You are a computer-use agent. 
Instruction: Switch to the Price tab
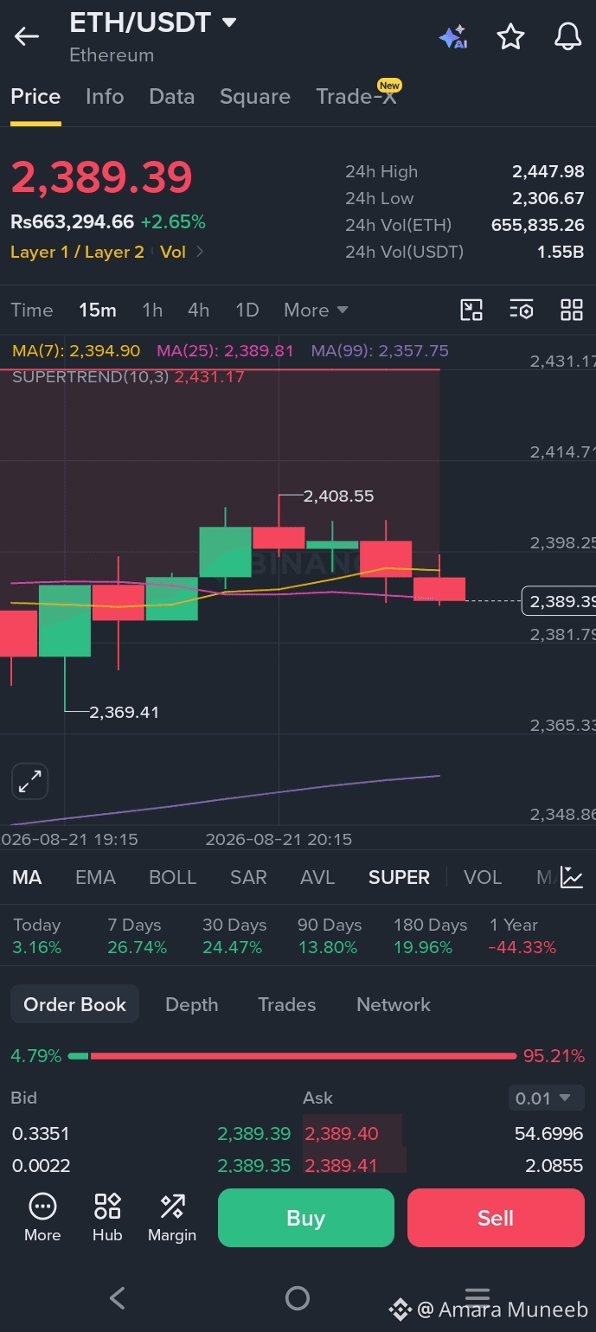pyautogui.click(x=35, y=97)
